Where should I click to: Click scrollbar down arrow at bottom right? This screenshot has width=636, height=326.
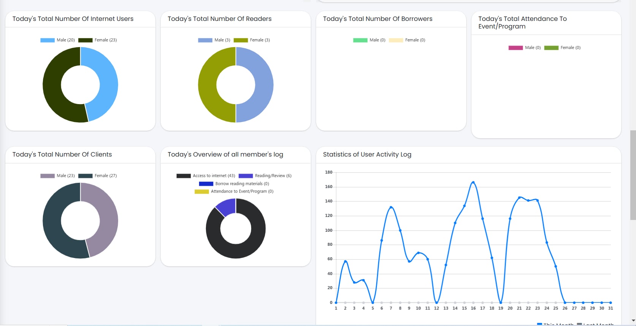(633, 321)
